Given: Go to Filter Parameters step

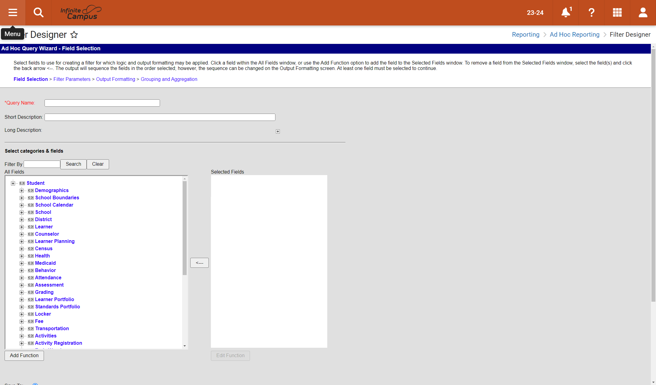Looking at the screenshot, I should point(72,79).
